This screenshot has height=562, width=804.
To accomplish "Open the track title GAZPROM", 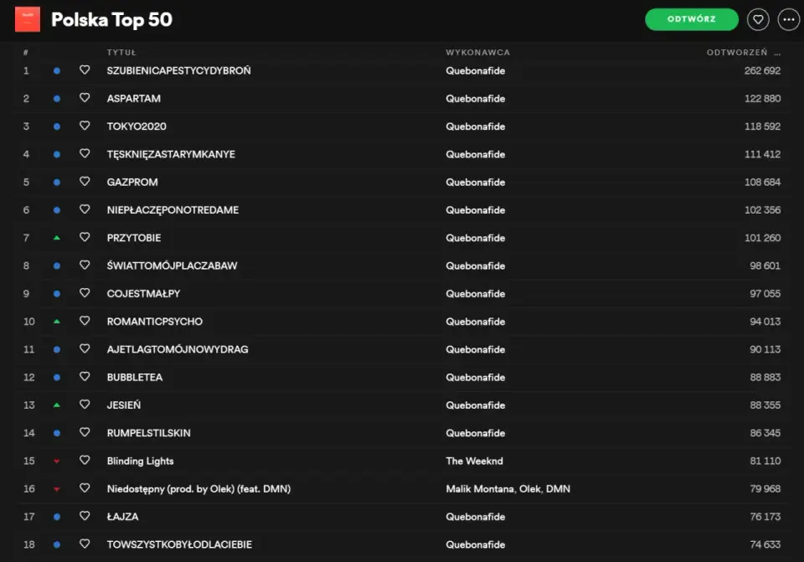I will coord(132,182).
